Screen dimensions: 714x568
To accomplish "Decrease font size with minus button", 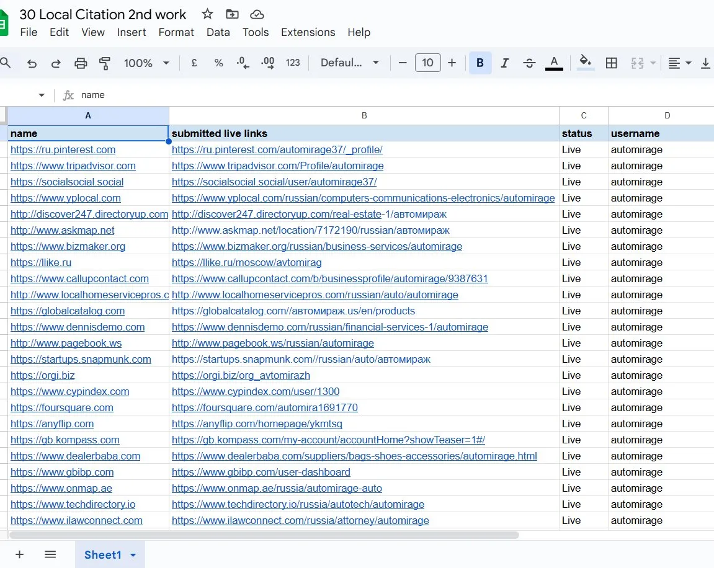I will point(403,63).
